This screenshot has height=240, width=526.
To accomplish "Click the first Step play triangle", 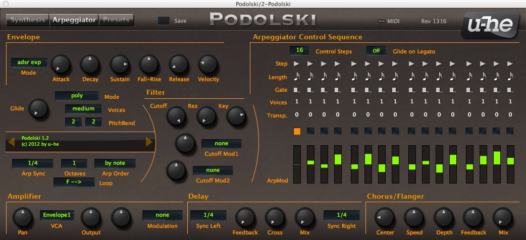I will (x=297, y=64).
